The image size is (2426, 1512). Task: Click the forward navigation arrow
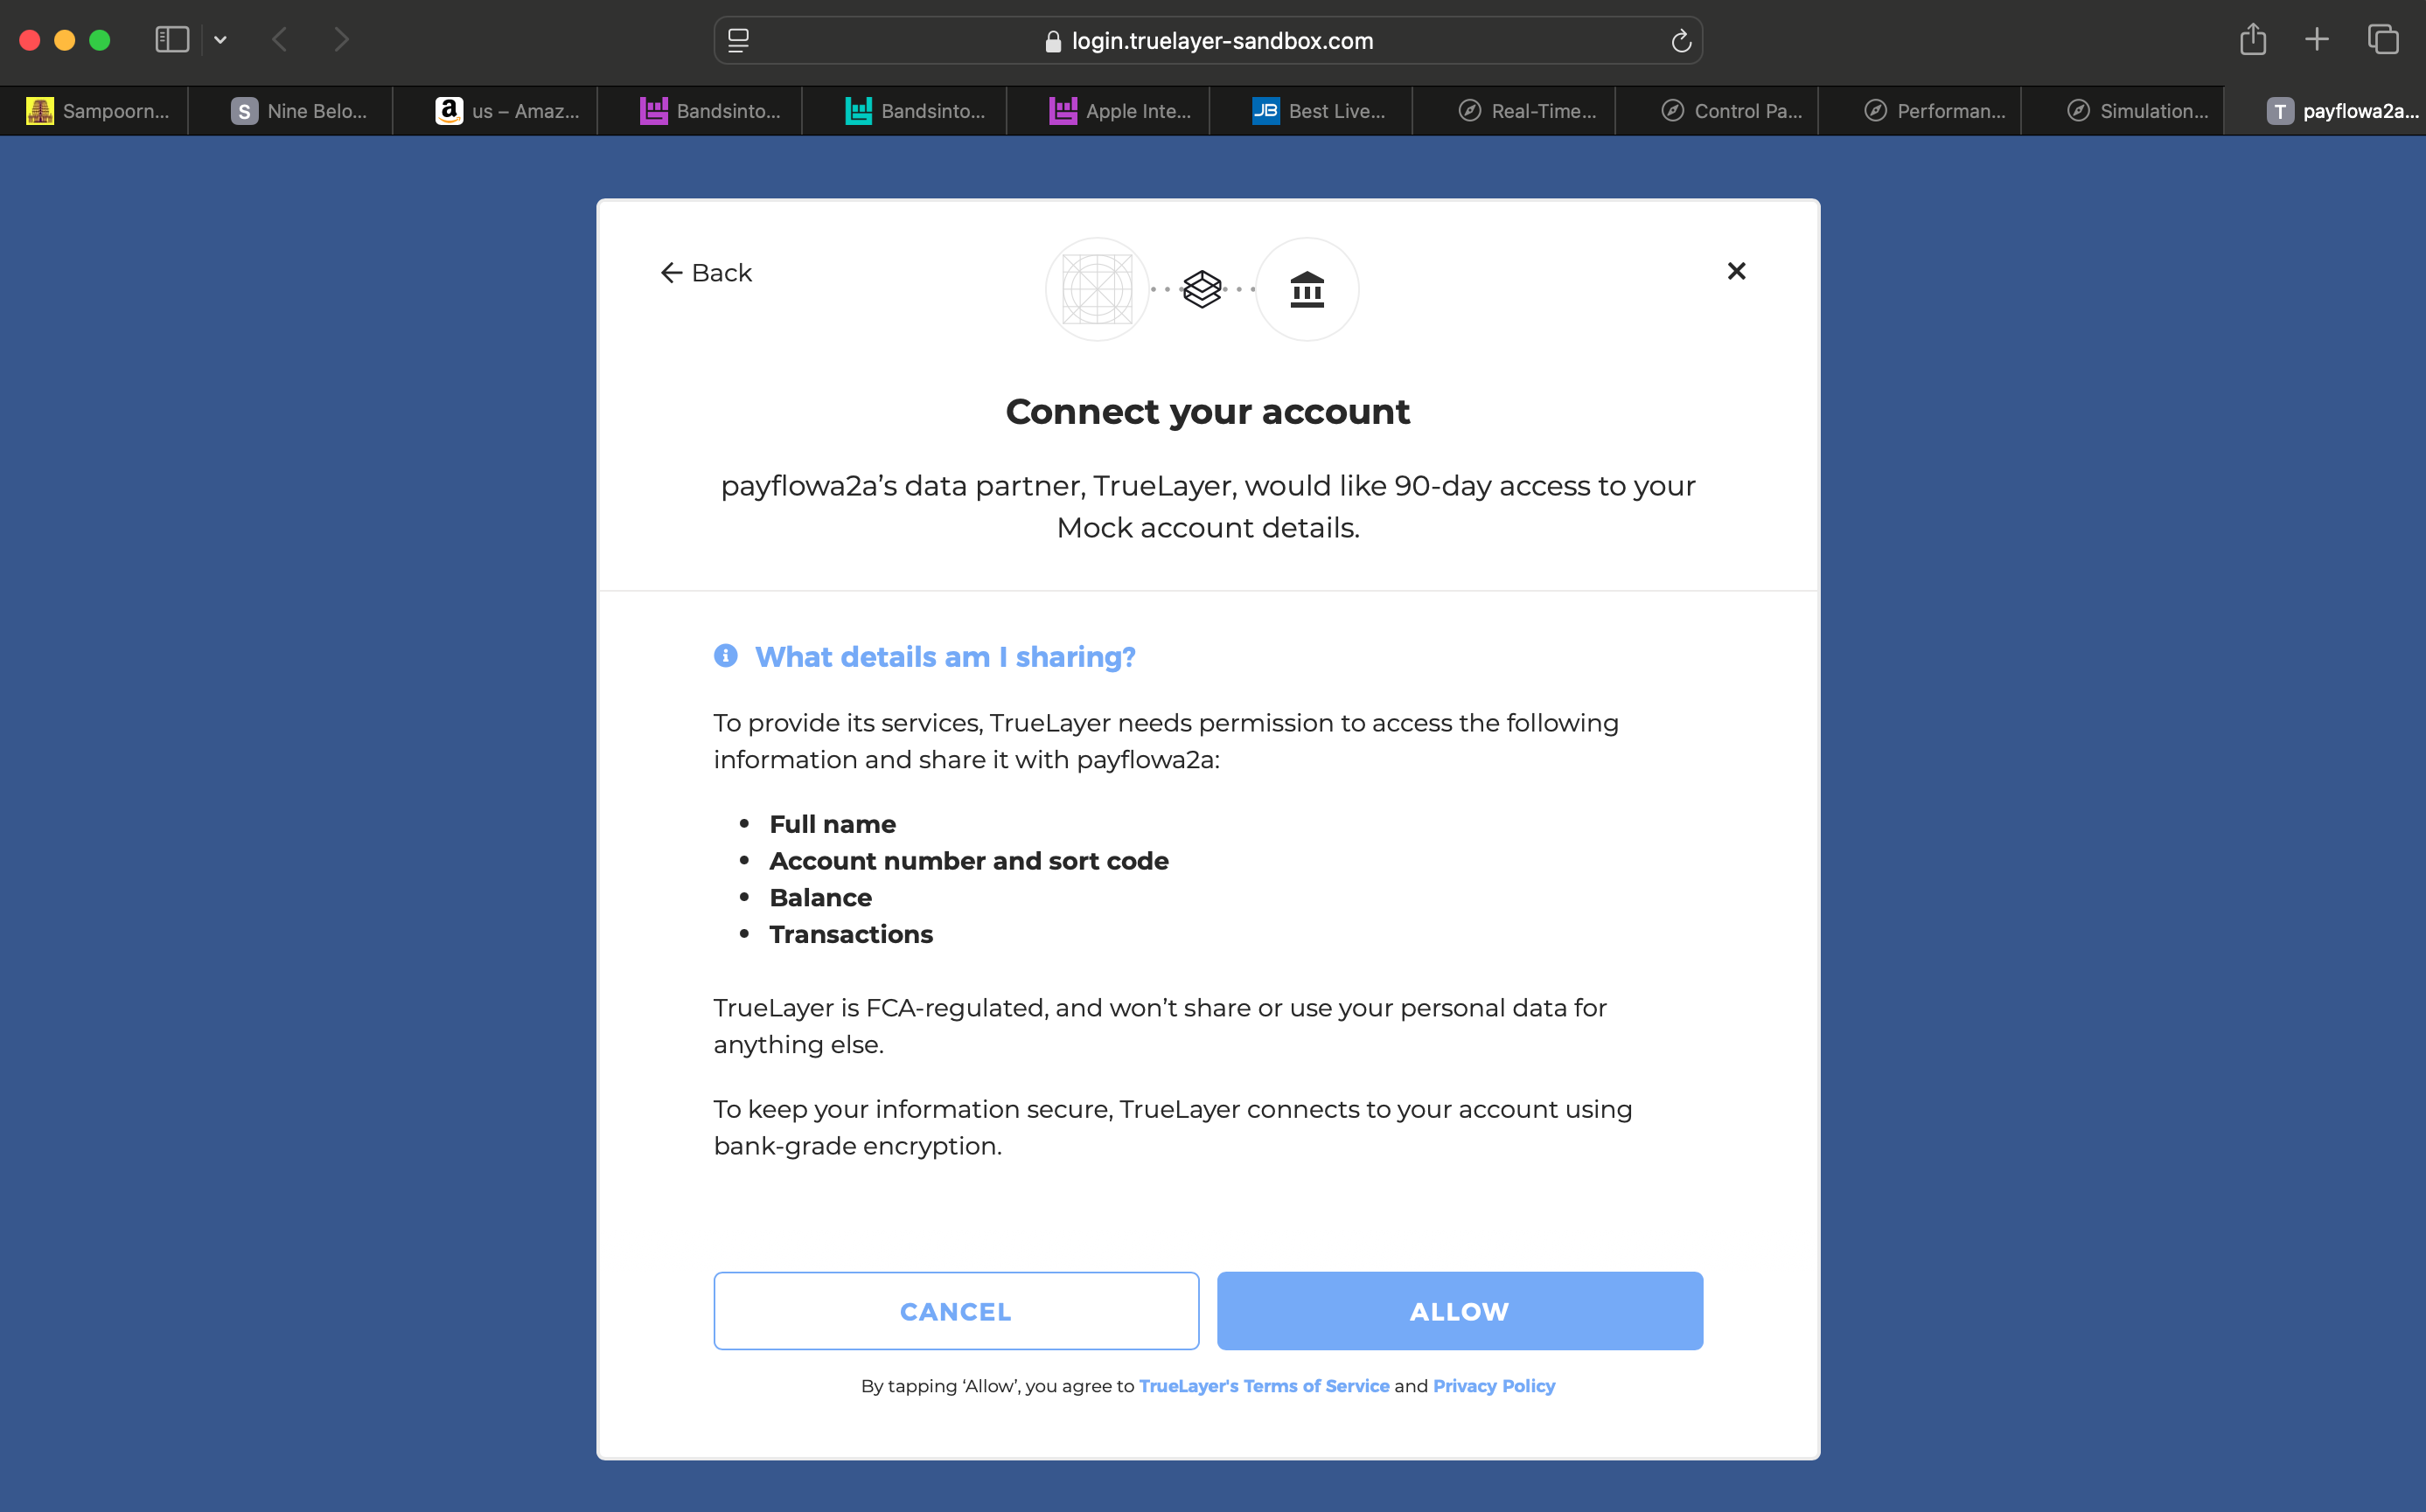click(x=341, y=40)
